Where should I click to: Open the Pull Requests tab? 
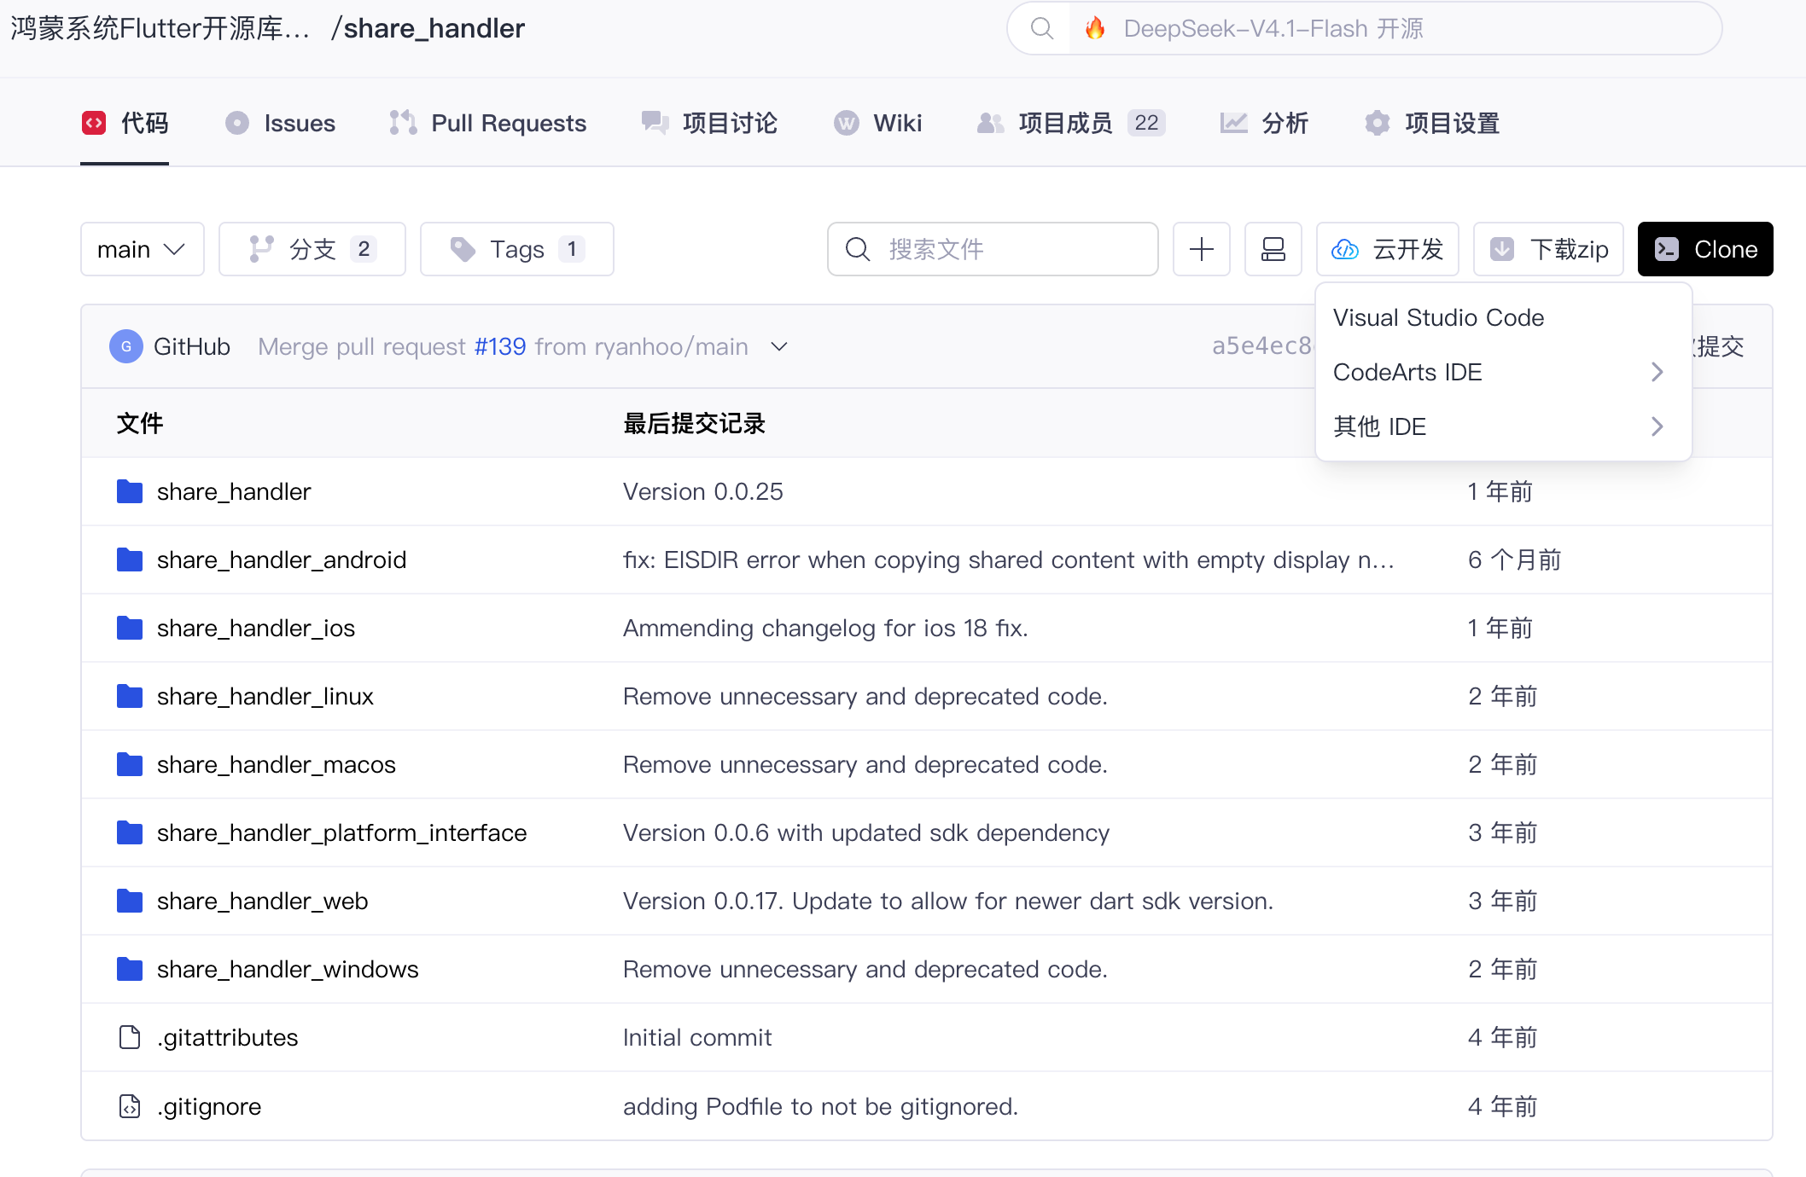coord(487,123)
